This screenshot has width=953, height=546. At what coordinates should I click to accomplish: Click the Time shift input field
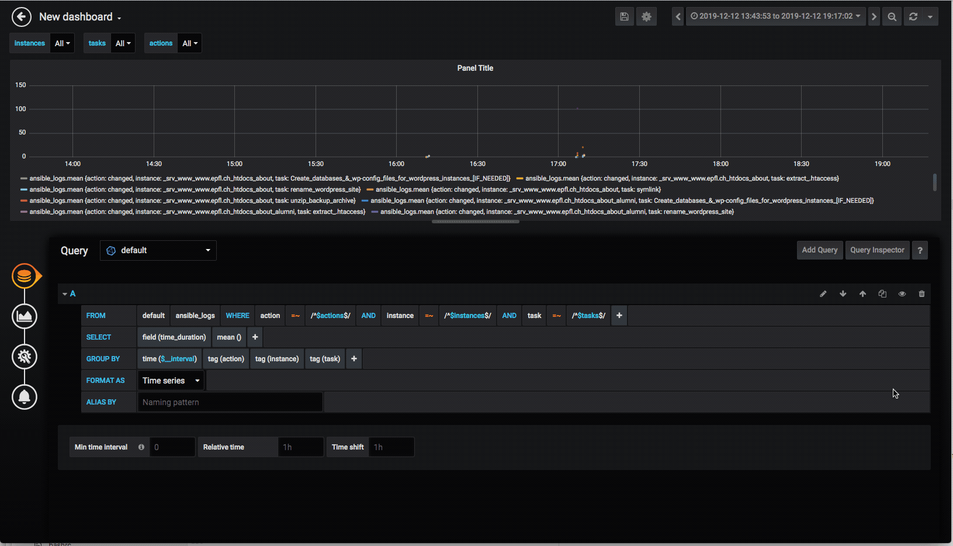391,447
